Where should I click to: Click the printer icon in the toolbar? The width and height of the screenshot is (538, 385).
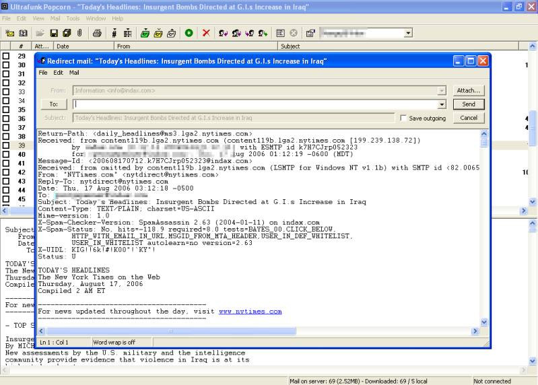pyautogui.click(x=97, y=33)
